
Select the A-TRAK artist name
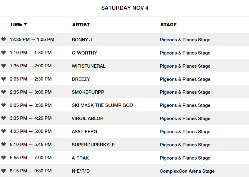point(80,158)
